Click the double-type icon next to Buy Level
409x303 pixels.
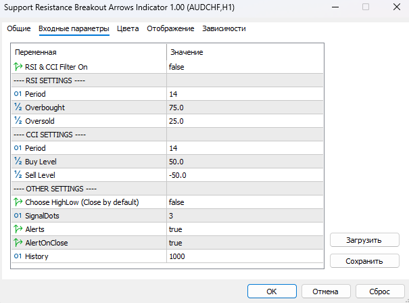click(18, 161)
